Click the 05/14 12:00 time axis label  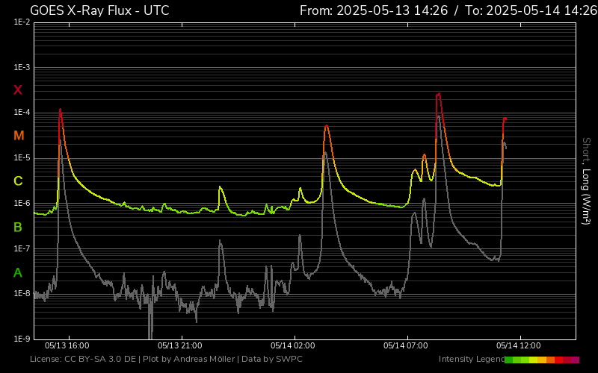tap(519, 345)
